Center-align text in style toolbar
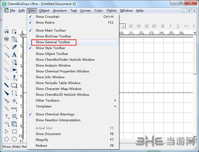 139,26
